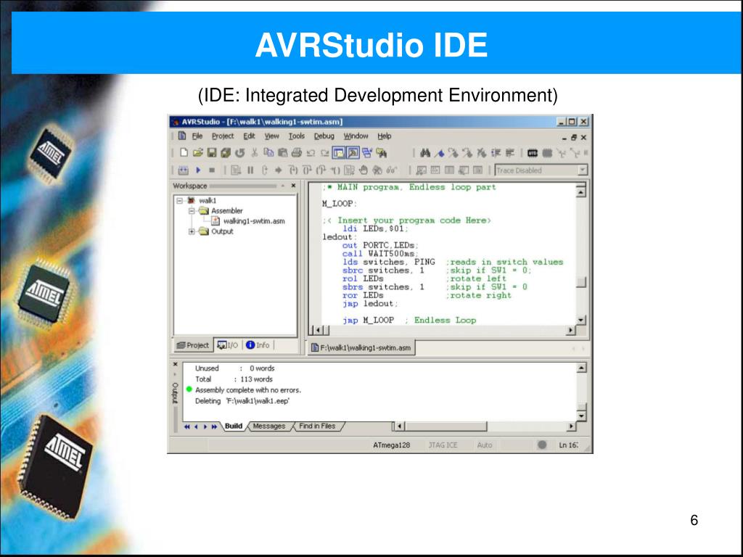Viewport: 743px width, 557px height.
Task: Expand the Output folder in workspace tree
Action: 192,231
